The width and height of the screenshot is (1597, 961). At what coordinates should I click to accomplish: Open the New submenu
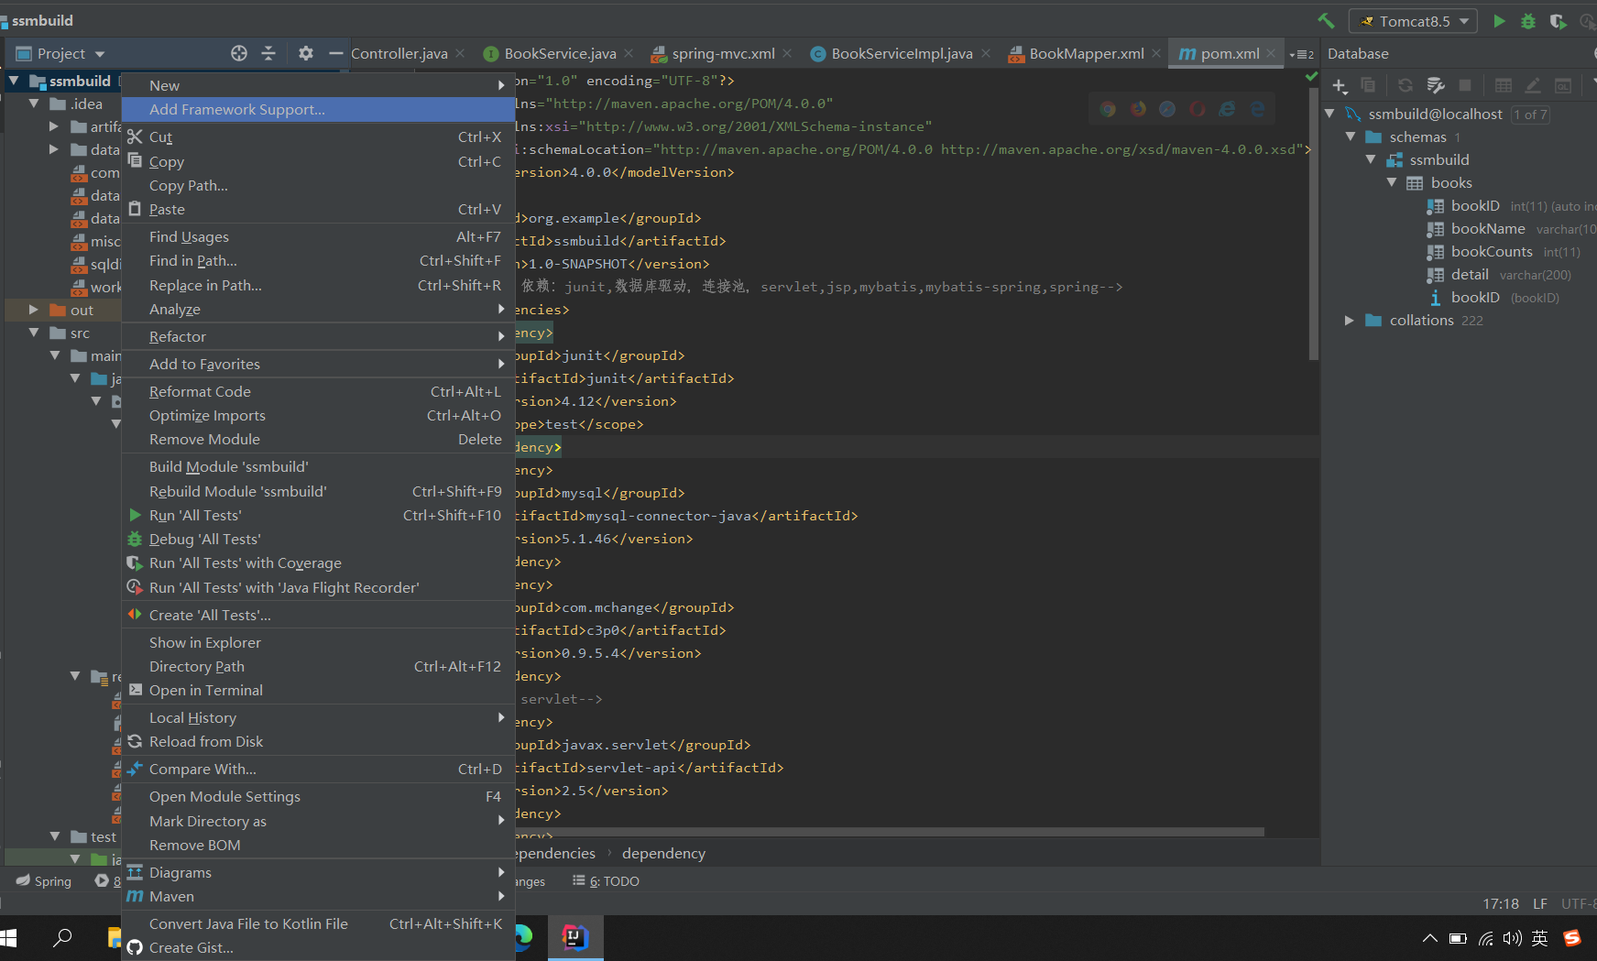point(319,85)
